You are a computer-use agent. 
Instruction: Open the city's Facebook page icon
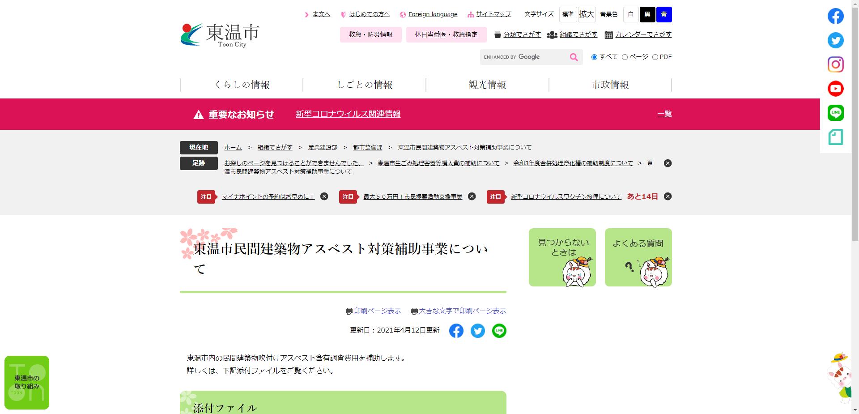(835, 16)
